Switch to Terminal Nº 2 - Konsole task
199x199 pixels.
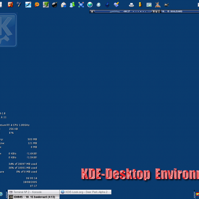tap(34, 192)
